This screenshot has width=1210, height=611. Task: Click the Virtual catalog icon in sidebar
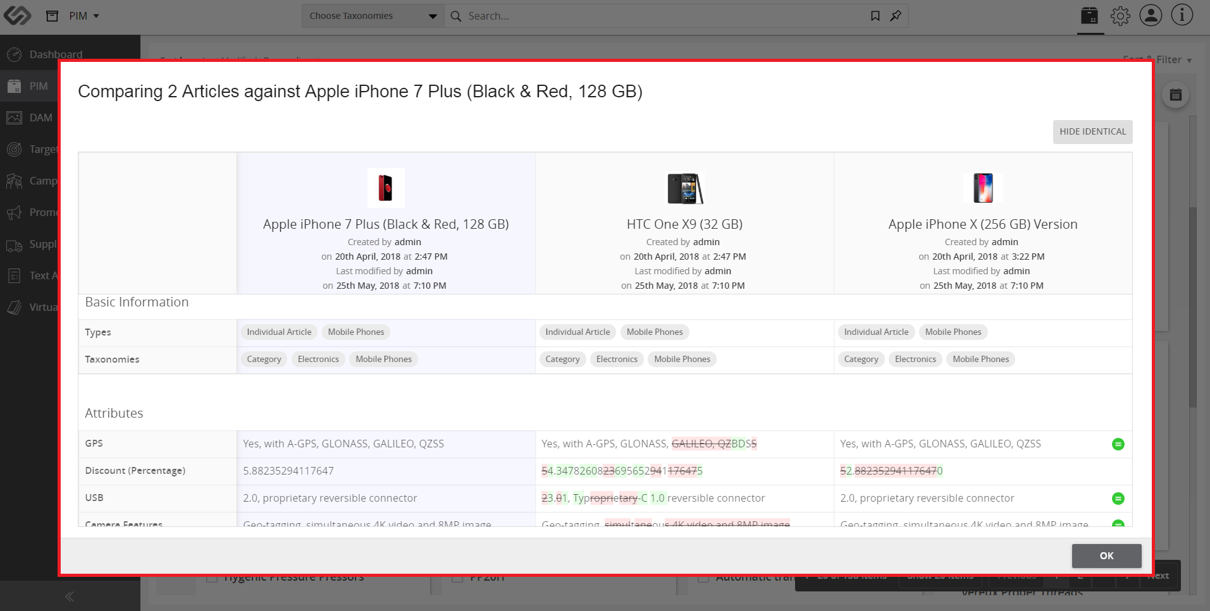(15, 307)
